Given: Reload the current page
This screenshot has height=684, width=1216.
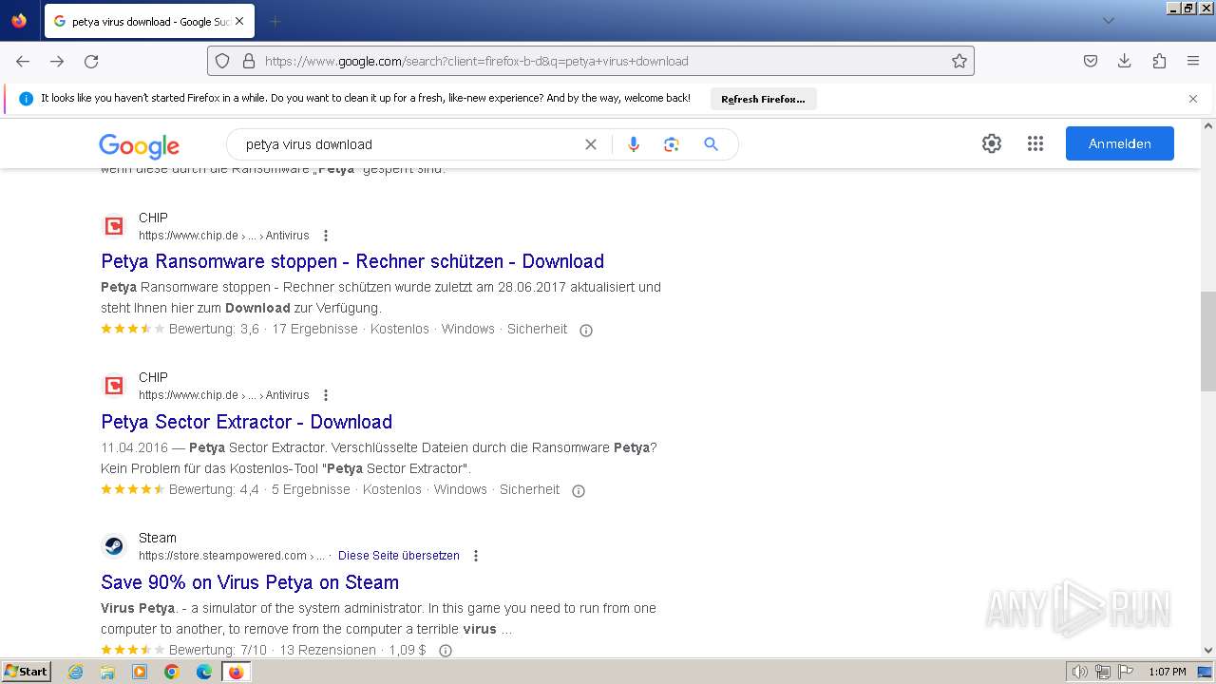Looking at the screenshot, I should tap(91, 61).
